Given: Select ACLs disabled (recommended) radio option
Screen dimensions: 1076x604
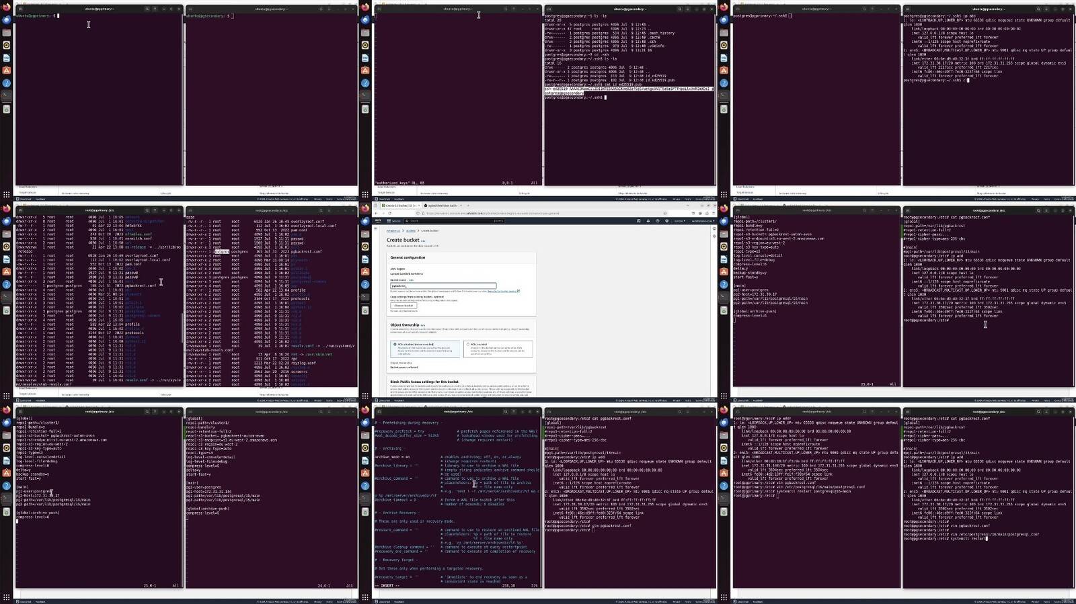Looking at the screenshot, I should point(395,344).
